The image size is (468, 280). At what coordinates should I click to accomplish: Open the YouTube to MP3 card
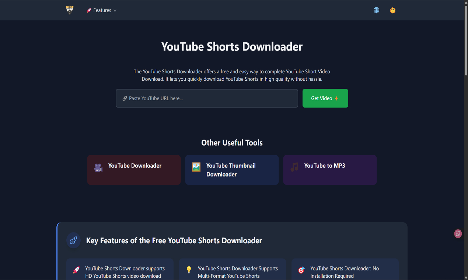click(330, 170)
